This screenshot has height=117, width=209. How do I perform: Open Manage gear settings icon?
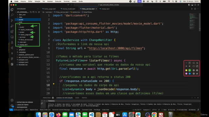point(12,106)
